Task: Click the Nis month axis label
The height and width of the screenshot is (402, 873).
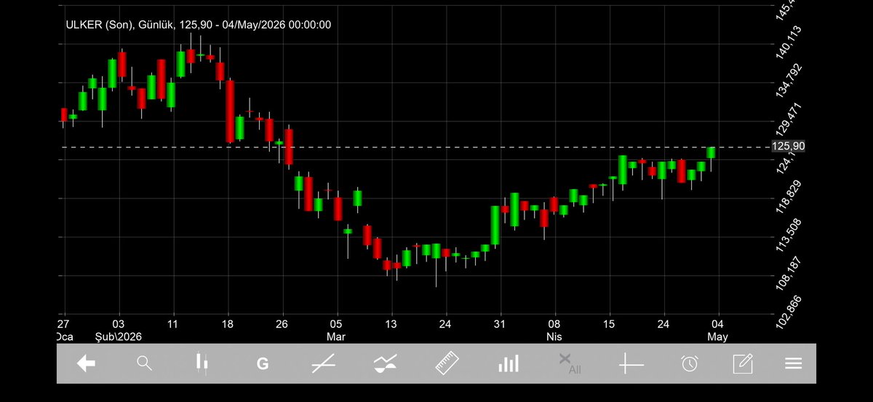Action: point(554,337)
